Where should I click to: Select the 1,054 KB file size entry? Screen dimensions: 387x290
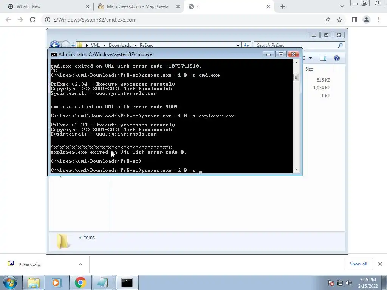322,88
